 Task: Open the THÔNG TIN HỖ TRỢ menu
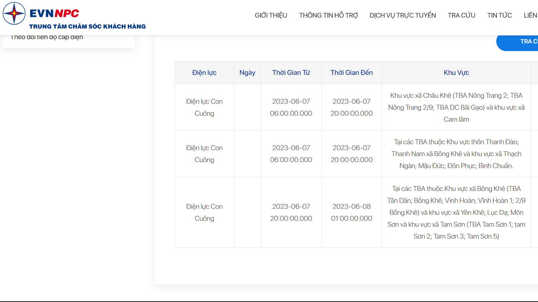click(328, 15)
